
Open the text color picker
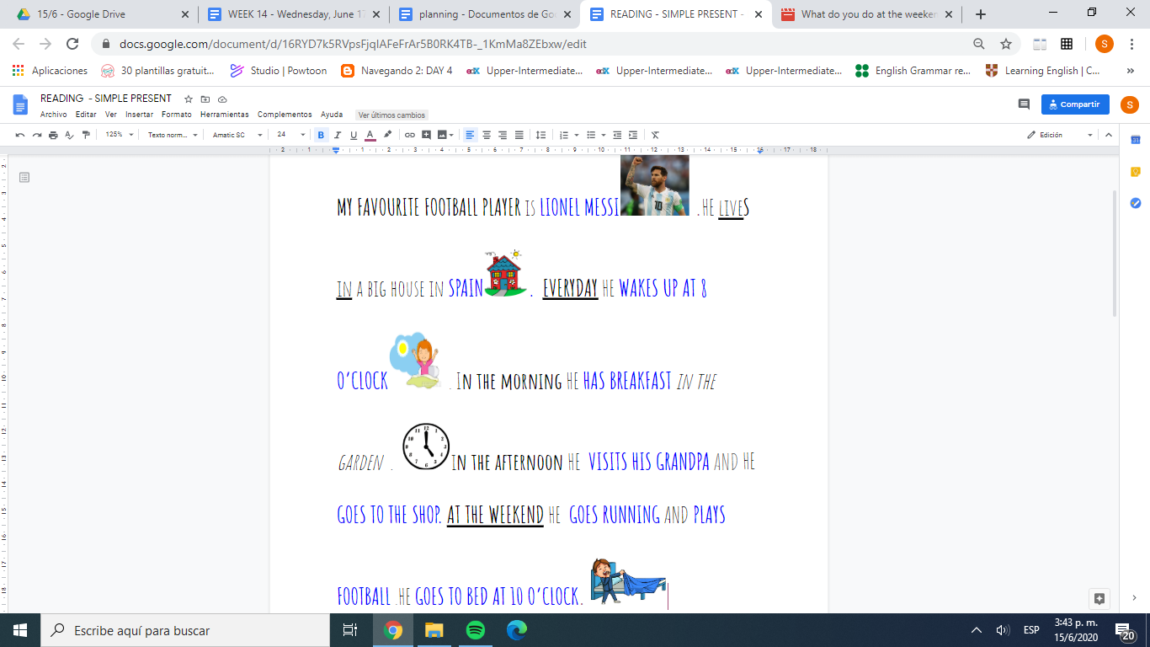(x=370, y=135)
